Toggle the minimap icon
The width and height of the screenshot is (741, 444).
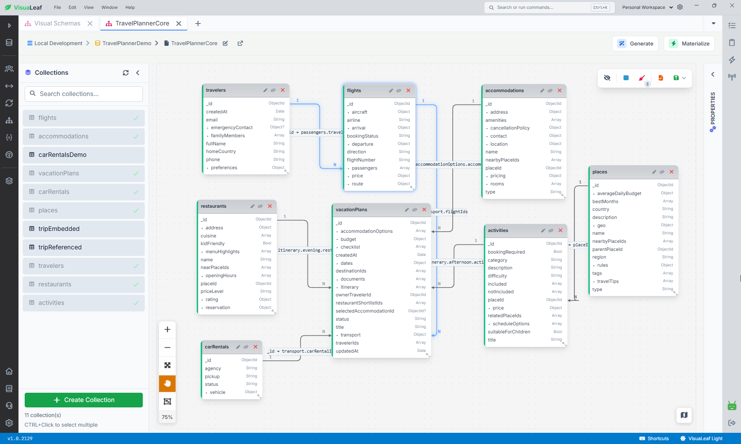coord(684,415)
